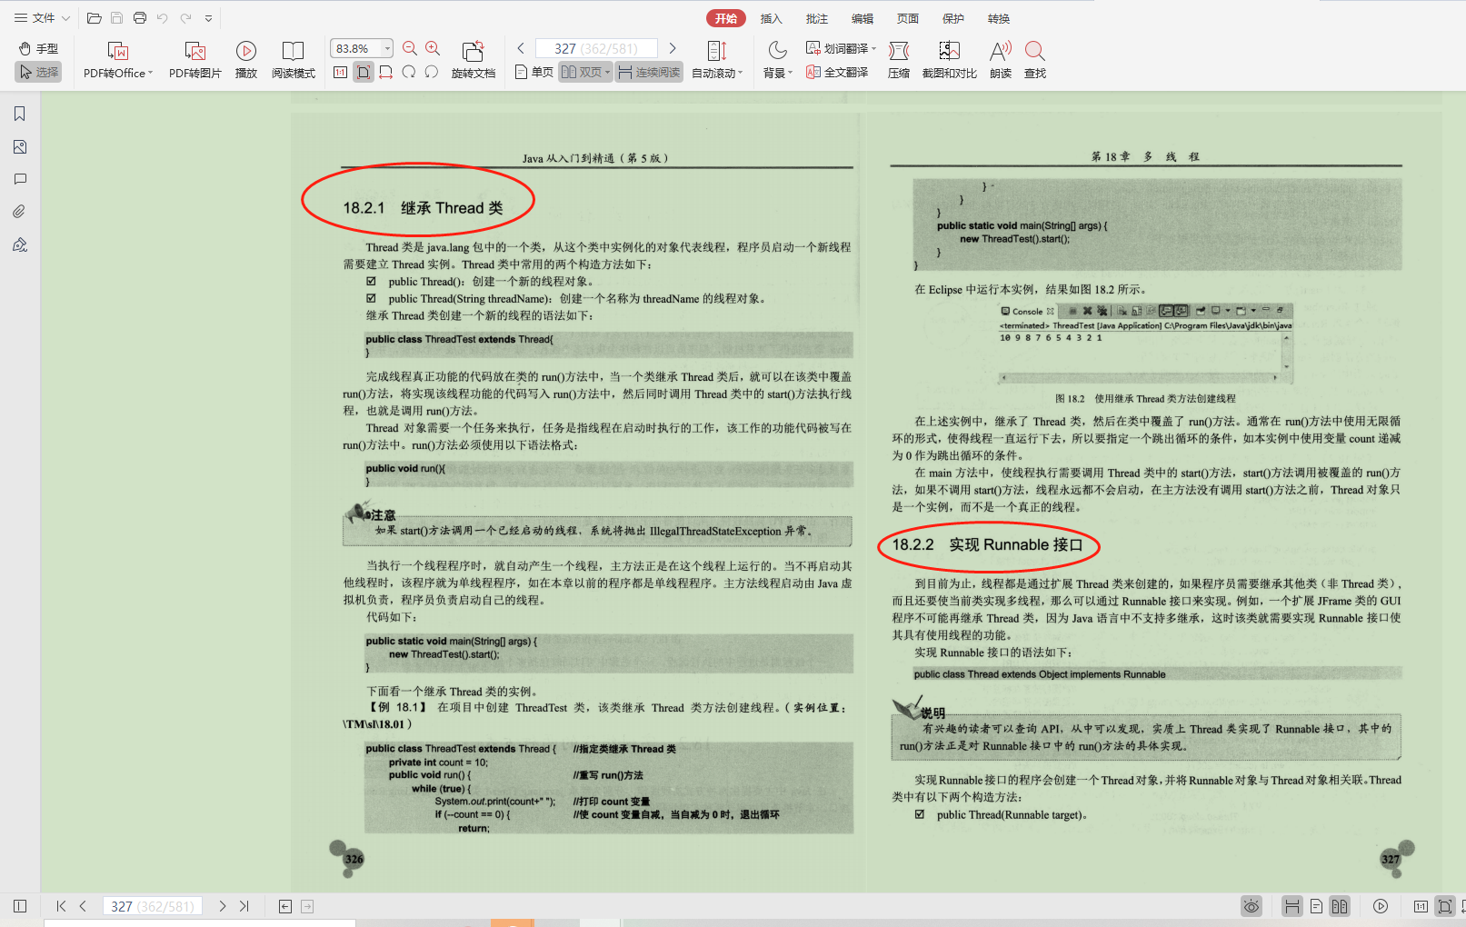This screenshot has width=1466, height=927.
Task: Open the signature sidebar panel
Action: (20, 244)
